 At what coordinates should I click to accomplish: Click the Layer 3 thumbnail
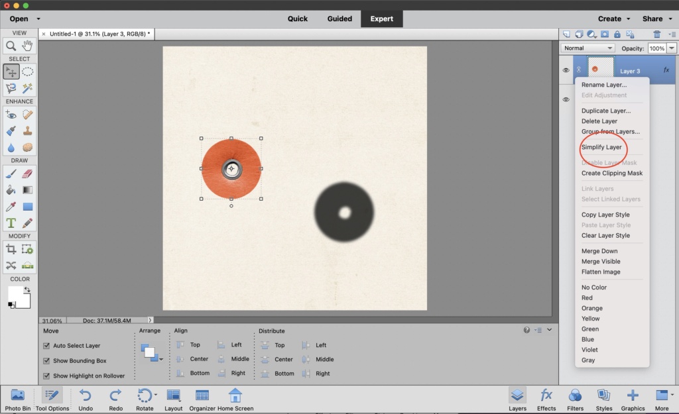[600, 68]
